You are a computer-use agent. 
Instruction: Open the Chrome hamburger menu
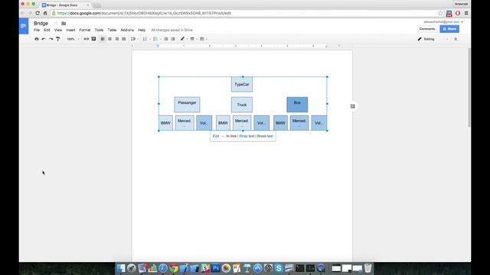click(466, 13)
